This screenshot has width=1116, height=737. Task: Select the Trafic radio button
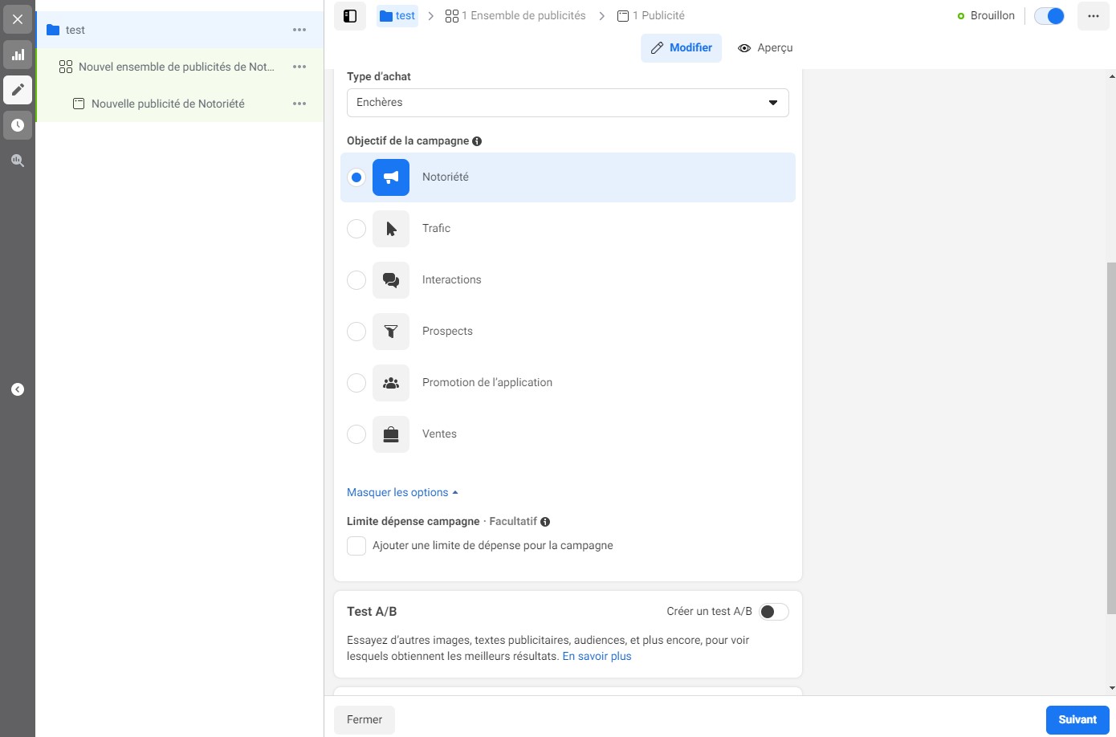coord(356,229)
